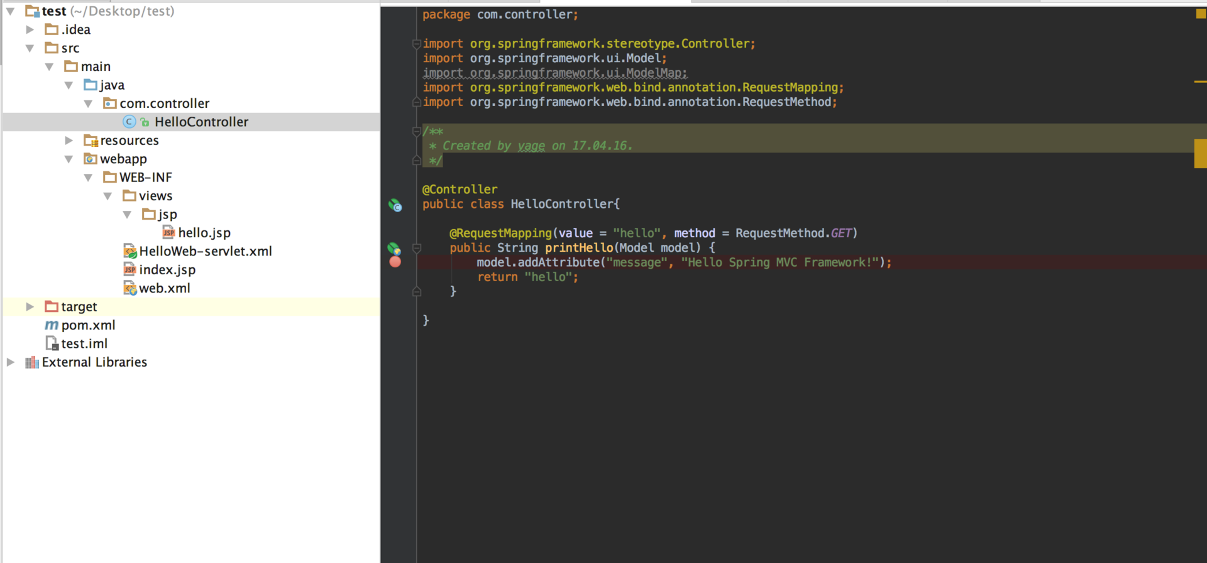Click the WEB-INF folder icon
The height and width of the screenshot is (563, 1207).
coord(110,177)
